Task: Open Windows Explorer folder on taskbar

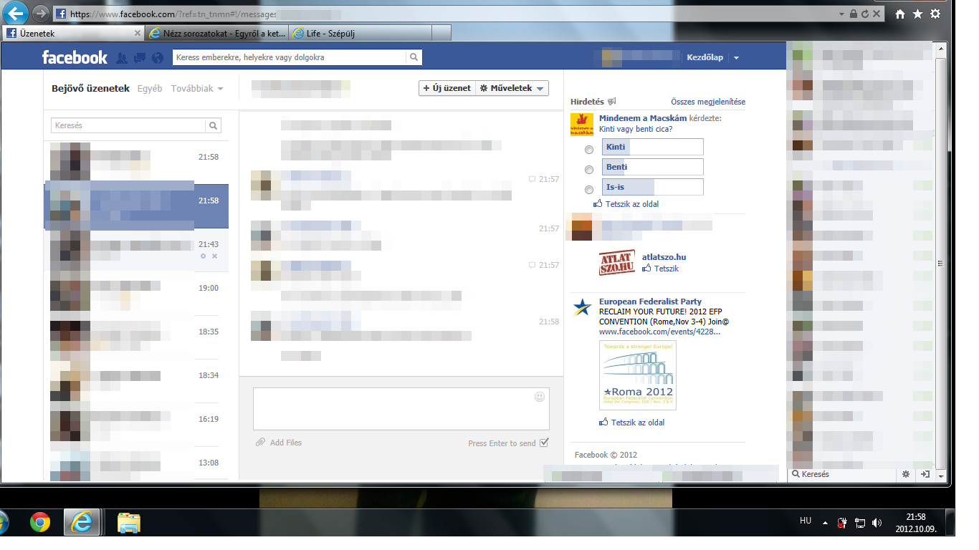Action: pos(128,523)
